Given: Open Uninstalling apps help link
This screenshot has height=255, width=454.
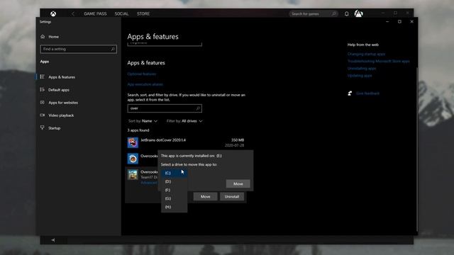Looking at the screenshot, I should (362, 69).
